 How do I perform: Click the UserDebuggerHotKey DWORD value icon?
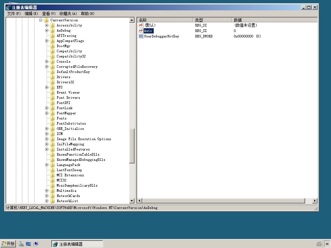pos(141,36)
